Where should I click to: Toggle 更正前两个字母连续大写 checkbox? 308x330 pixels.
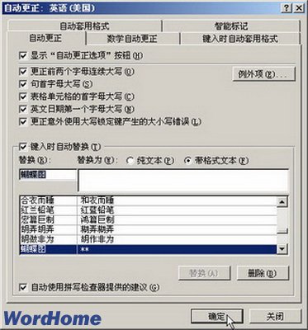pos(22,72)
